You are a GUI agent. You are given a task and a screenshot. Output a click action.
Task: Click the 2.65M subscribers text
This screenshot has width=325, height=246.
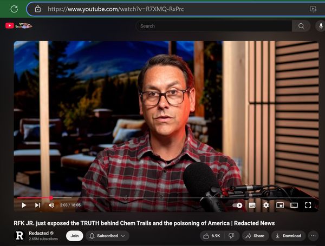click(43, 239)
